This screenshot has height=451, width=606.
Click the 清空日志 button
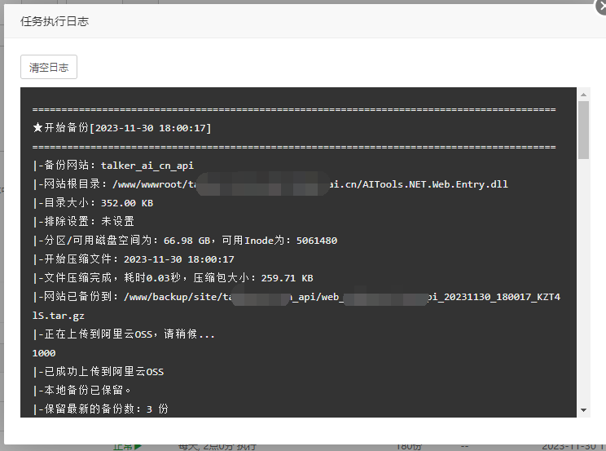pyautogui.click(x=49, y=67)
